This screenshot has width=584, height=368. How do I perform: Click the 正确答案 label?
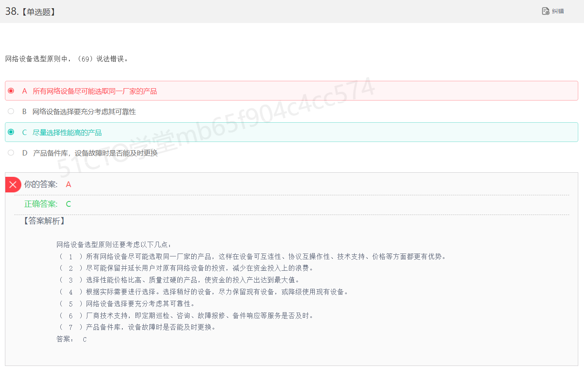(x=41, y=204)
